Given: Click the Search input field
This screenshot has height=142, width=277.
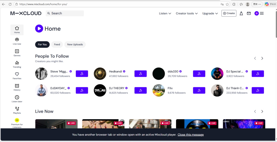Looking at the screenshot, I should 66,13.
